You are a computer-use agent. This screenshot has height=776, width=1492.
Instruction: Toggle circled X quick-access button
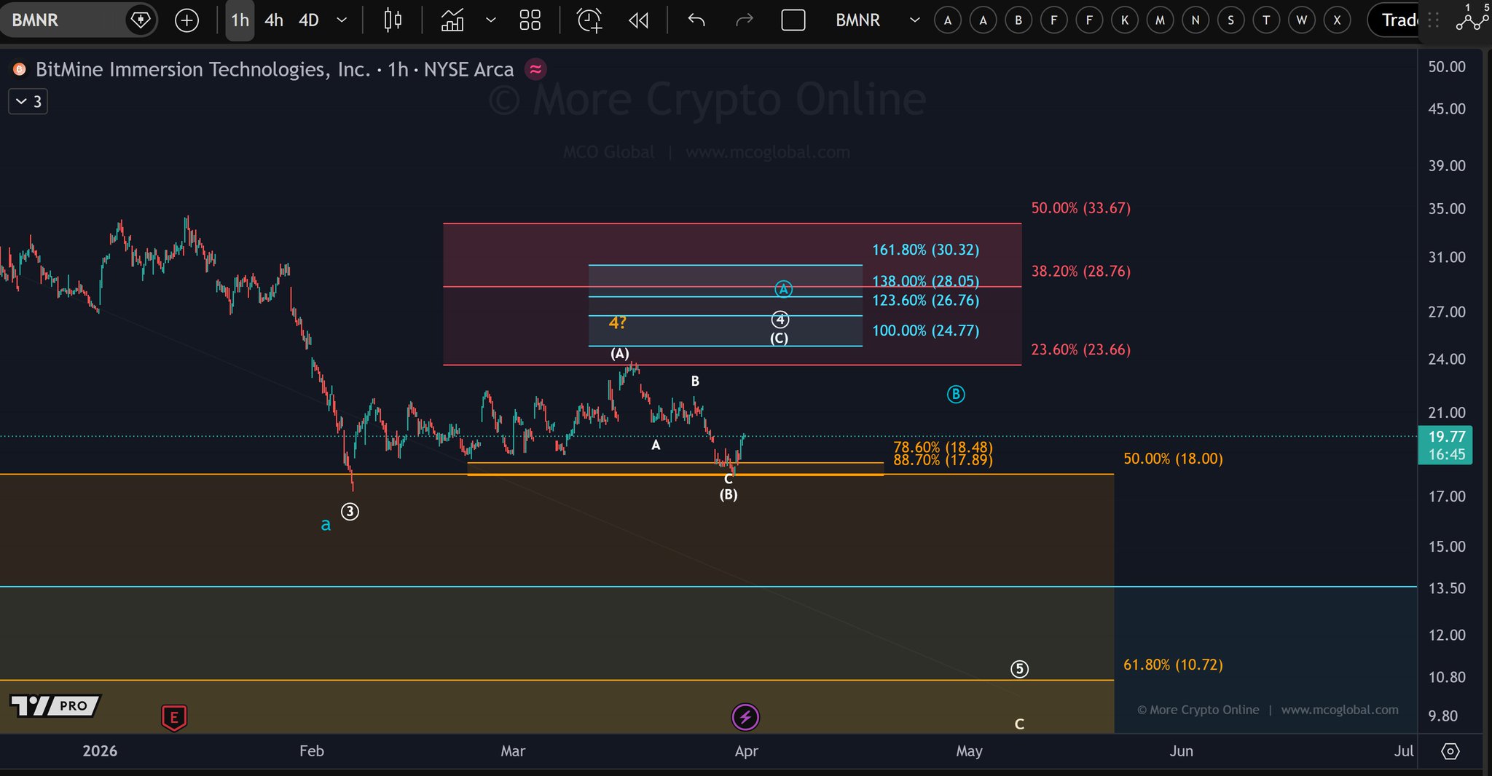[x=1337, y=20]
